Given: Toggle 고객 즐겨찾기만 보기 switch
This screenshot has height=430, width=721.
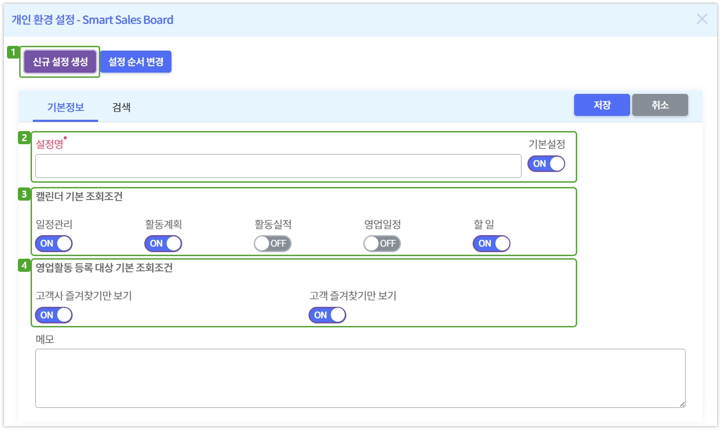Looking at the screenshot, I should pos(327,315).
